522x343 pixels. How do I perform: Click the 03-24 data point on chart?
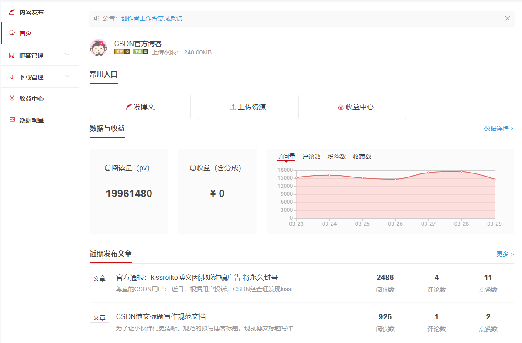coord(329,175)
